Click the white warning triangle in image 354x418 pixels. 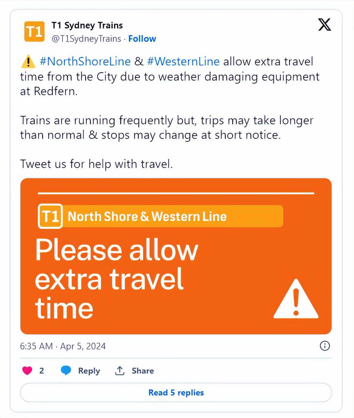coord(296,300)
